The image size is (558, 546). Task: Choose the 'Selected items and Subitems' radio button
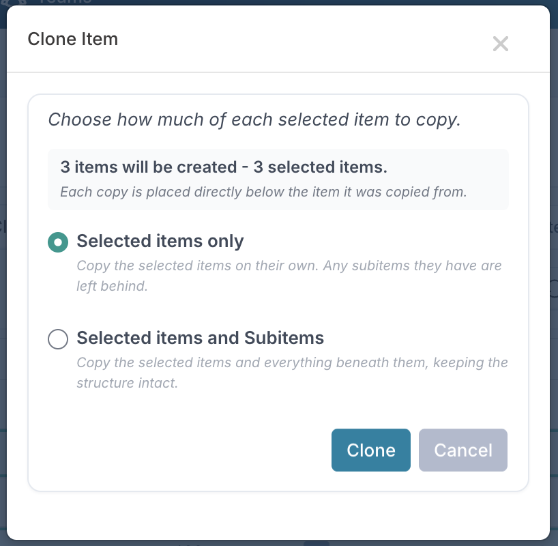tap(58, 339)
